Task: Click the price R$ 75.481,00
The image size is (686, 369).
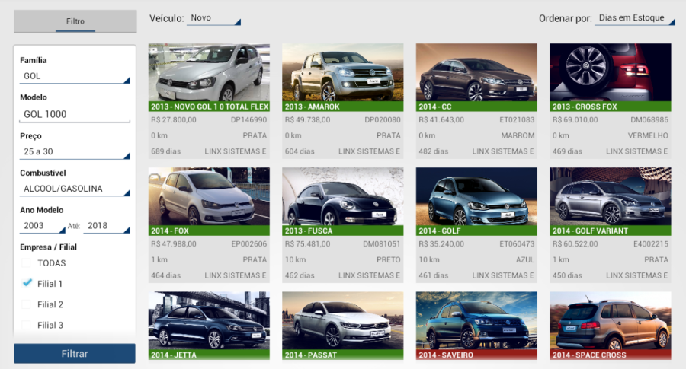Action: [308, 244]
